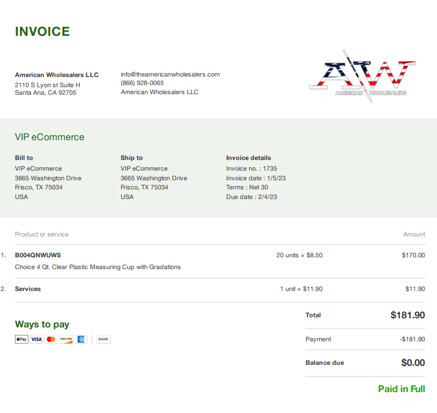Click the 1 unit × $11.90 quantity
The height and width of the screenshot is (413, 437).
pos(301,289)
